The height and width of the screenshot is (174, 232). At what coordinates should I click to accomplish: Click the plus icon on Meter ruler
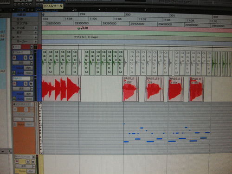36,32
